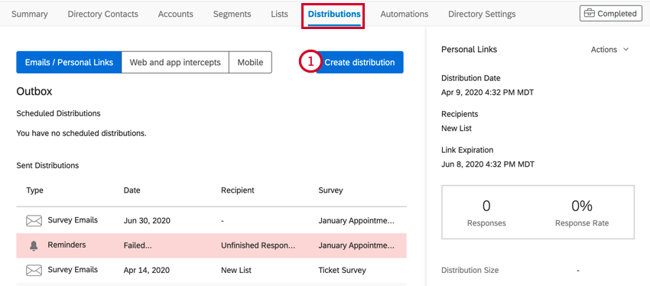Select the Ticket Survey distribution row

click(x=211, y=271)
